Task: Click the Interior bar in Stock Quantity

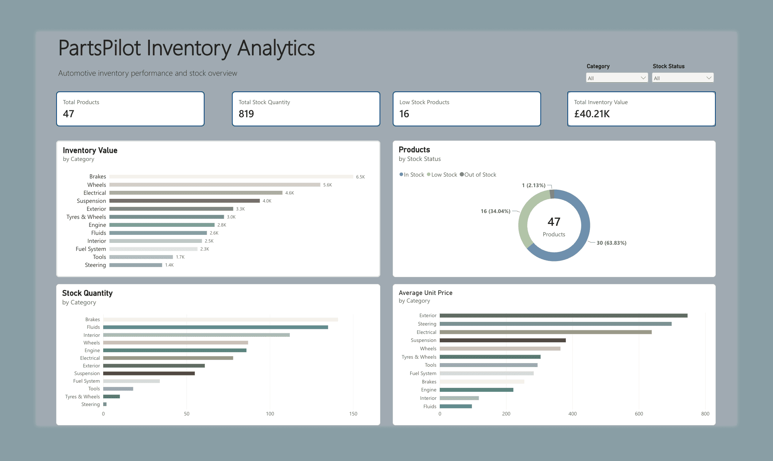Action: [x=197, y=335]
